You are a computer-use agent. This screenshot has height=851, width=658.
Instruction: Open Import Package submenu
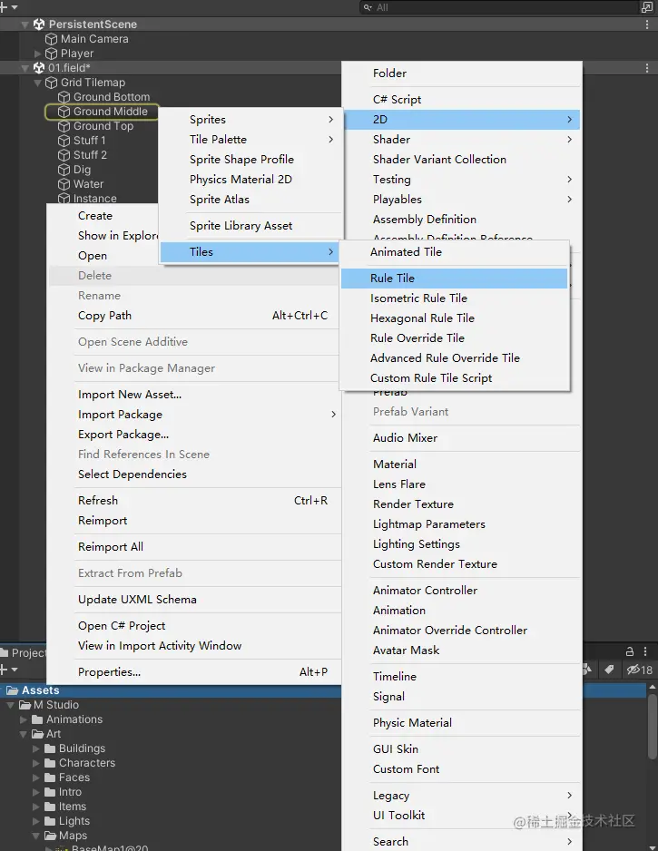click(x=194, y=415)
